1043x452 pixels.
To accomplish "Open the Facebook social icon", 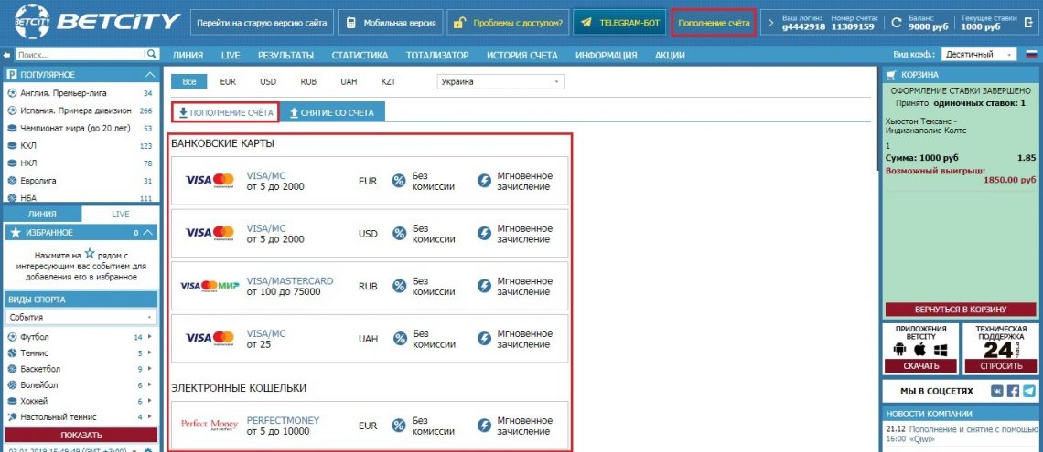I will [1013, 391].
